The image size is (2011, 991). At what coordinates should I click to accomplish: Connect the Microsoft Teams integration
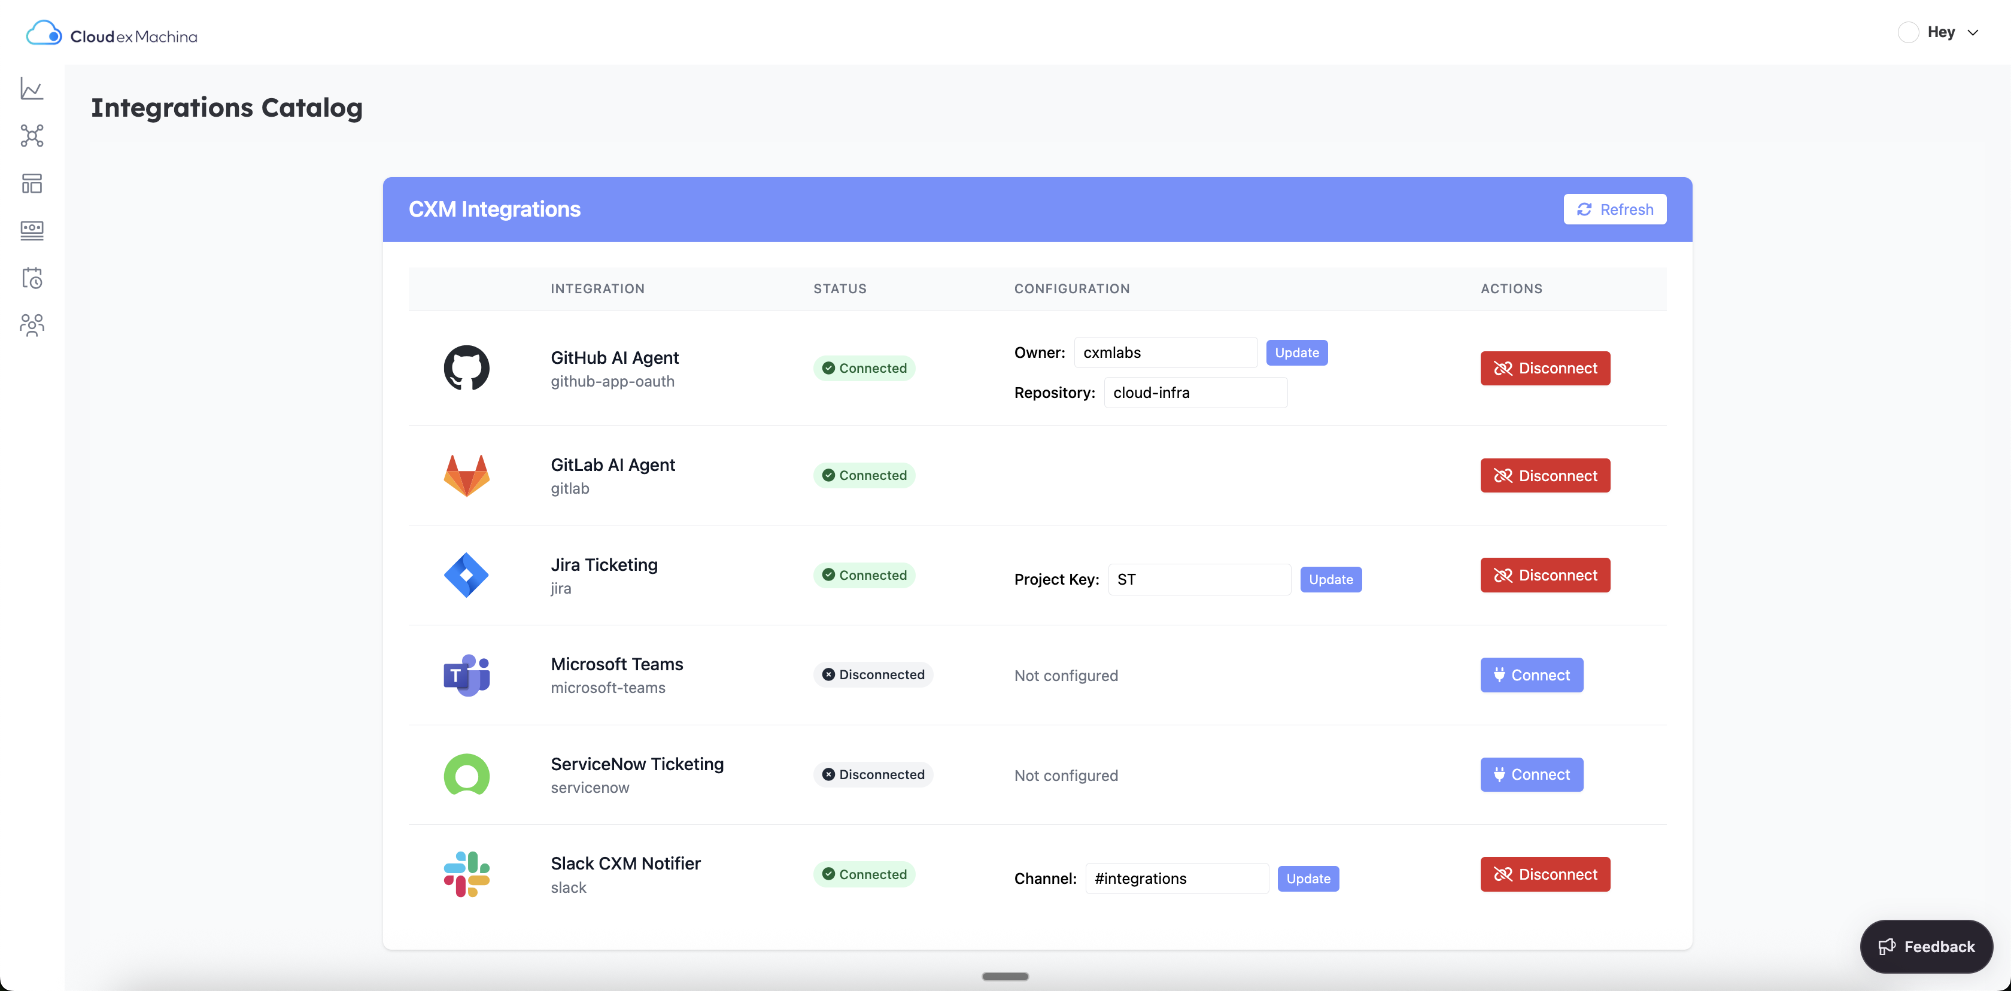tap(1531, 675)
